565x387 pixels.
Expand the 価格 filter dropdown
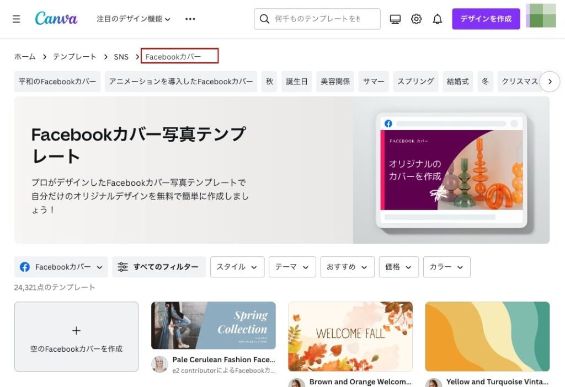[398, 267]
